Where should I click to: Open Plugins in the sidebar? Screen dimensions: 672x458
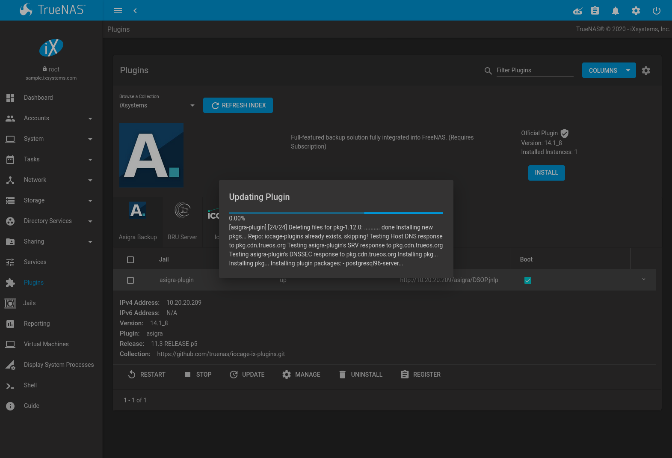tap(51, 283)
